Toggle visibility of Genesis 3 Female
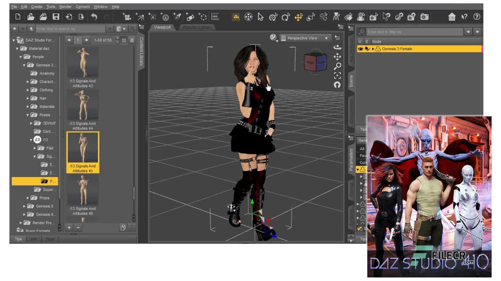The height and width of the screenshot is (281, 501). click(x=360, y=48)
